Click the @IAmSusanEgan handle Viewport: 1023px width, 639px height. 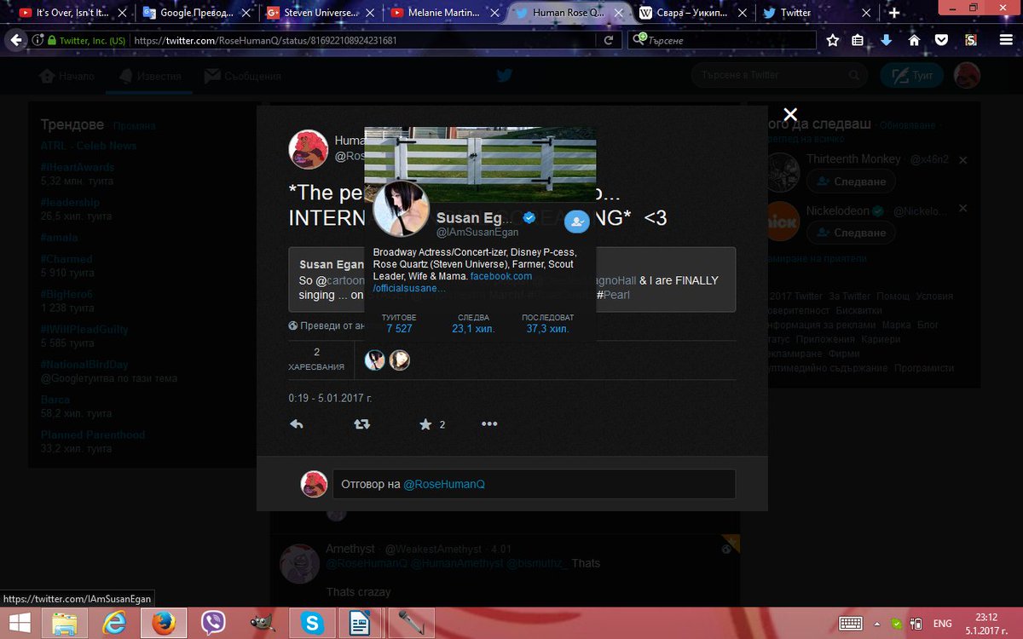pos(477,232)
